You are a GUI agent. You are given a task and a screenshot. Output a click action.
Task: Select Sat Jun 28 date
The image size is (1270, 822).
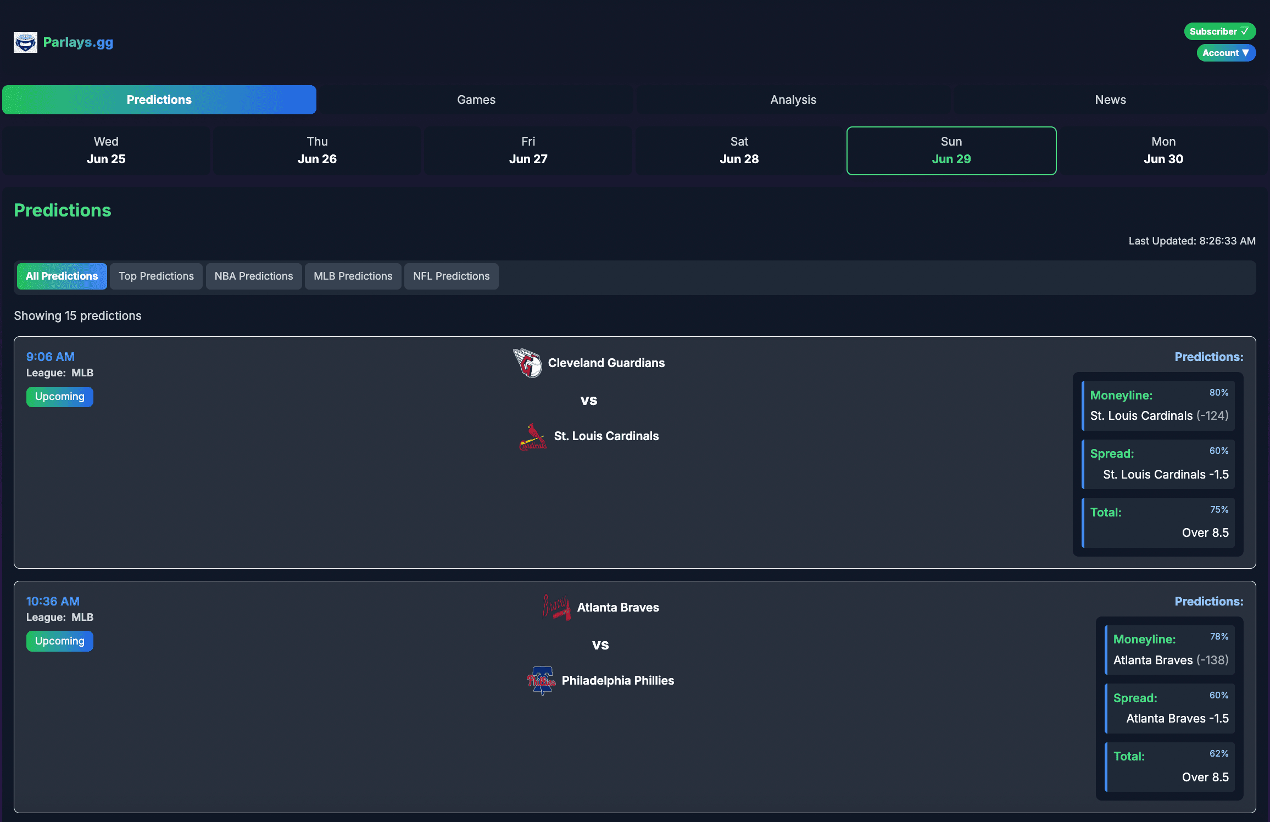(x=739, y=151)
